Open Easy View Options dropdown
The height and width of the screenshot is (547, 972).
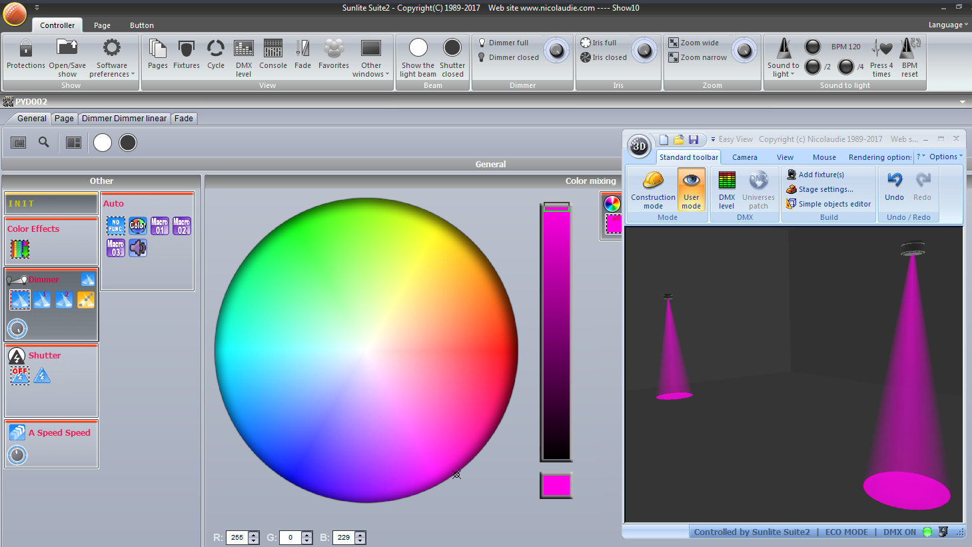pyautogui.click(x=945, y=157)
